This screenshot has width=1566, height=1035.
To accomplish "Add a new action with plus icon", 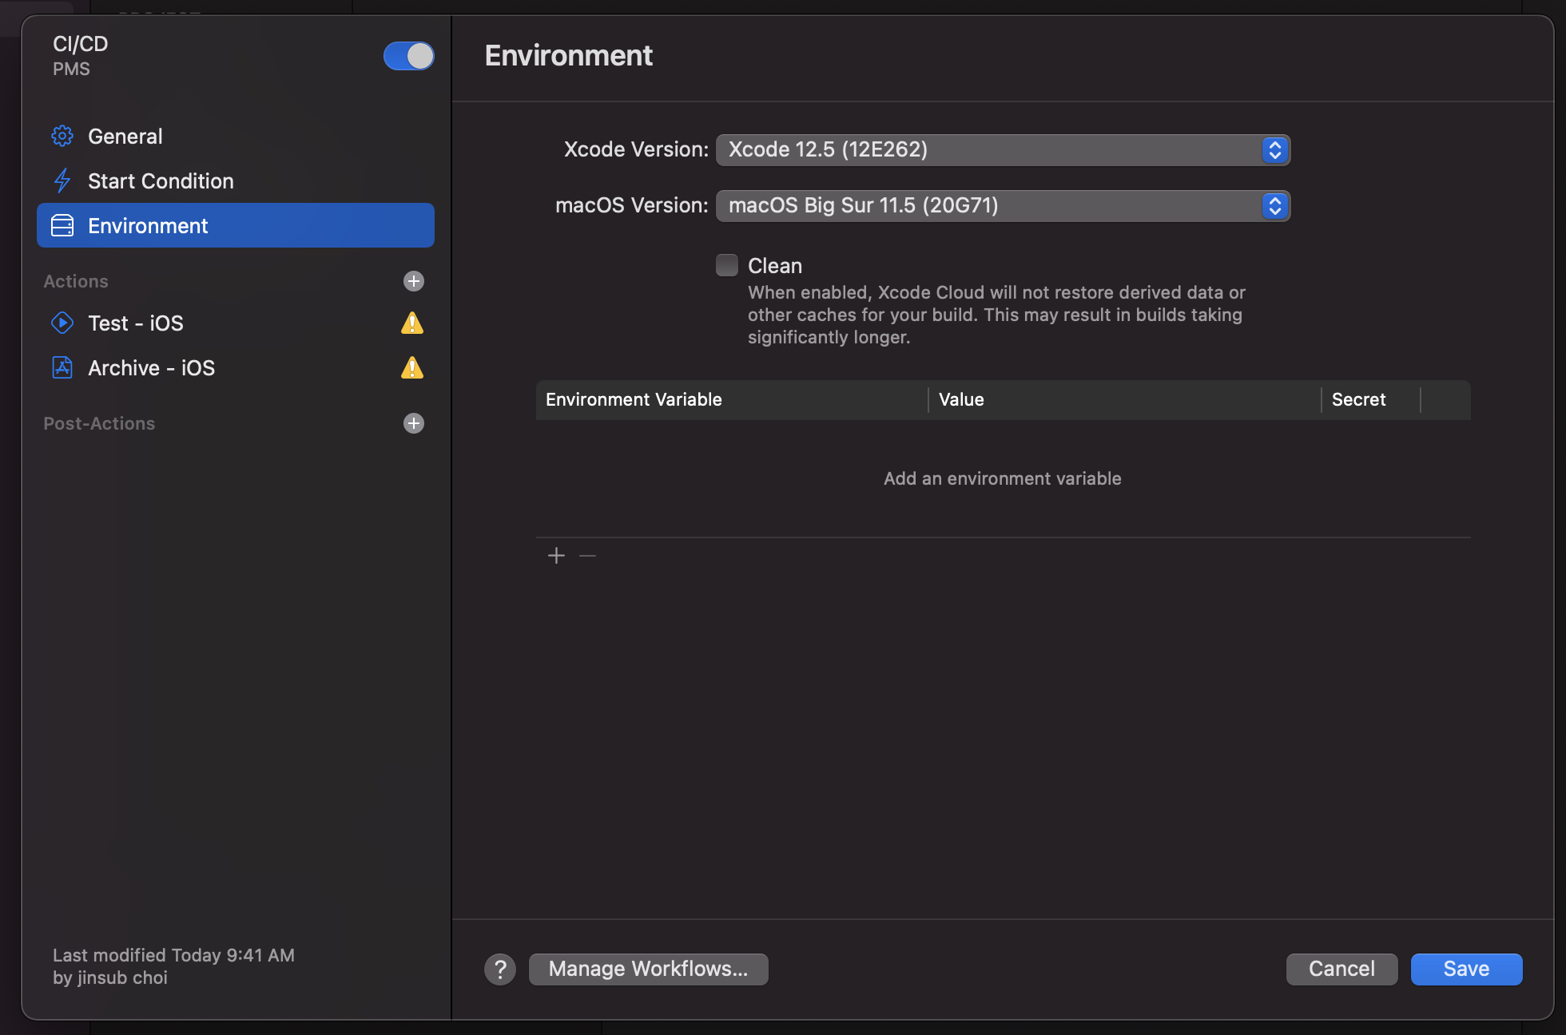I will point(413,281).
